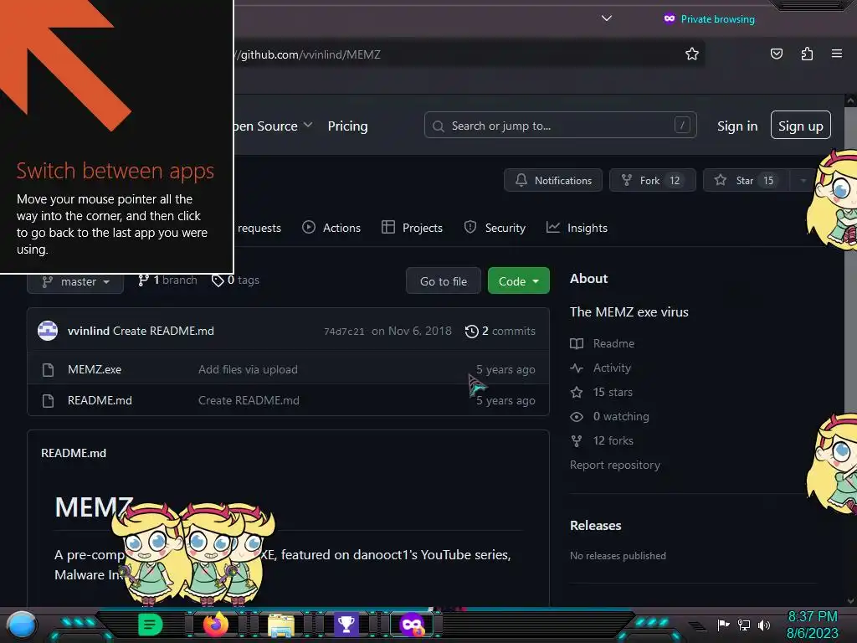This screenshot has width=857, height=643.
Task: Open the Readme link in About
Action: click(603, 343)
